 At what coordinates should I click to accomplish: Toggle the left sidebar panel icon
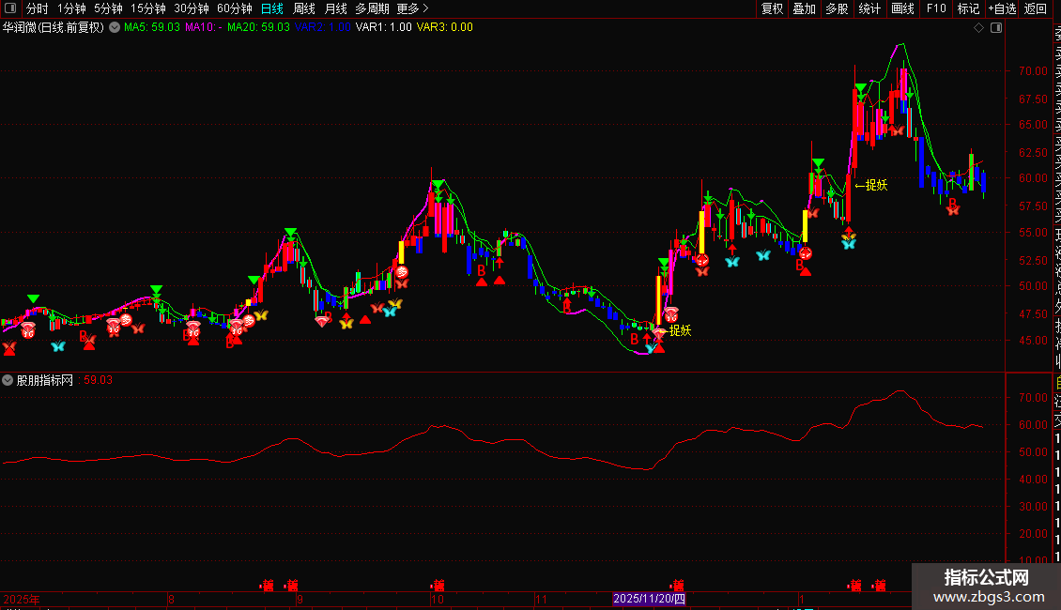pyautogui.click(x=10, y=8)
